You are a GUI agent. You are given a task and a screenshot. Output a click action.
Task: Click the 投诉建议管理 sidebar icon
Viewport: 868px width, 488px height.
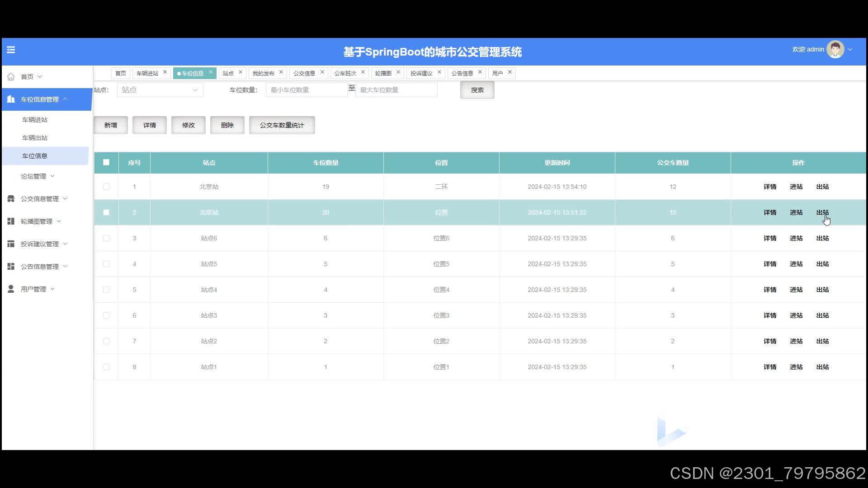pos(11,244)
